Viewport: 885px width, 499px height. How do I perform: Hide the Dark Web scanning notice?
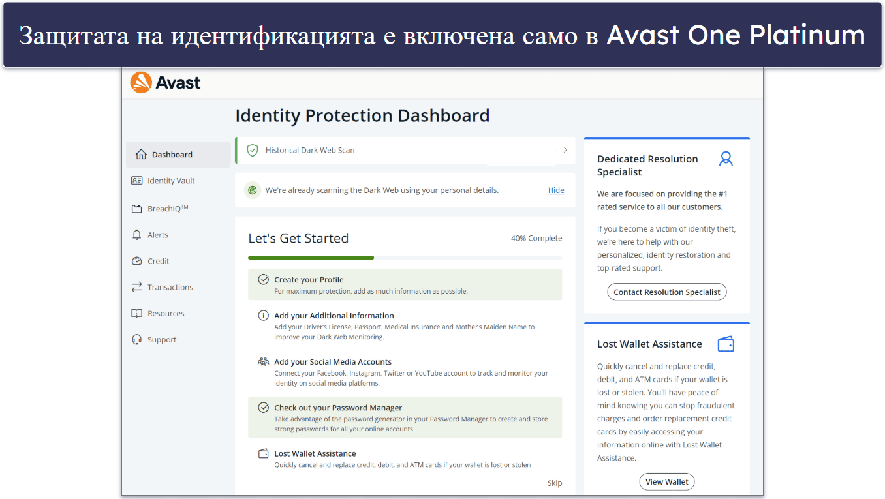tap(556, 190)
